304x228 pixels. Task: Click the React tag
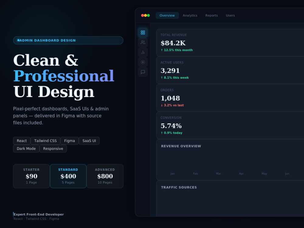coord(22,141)
